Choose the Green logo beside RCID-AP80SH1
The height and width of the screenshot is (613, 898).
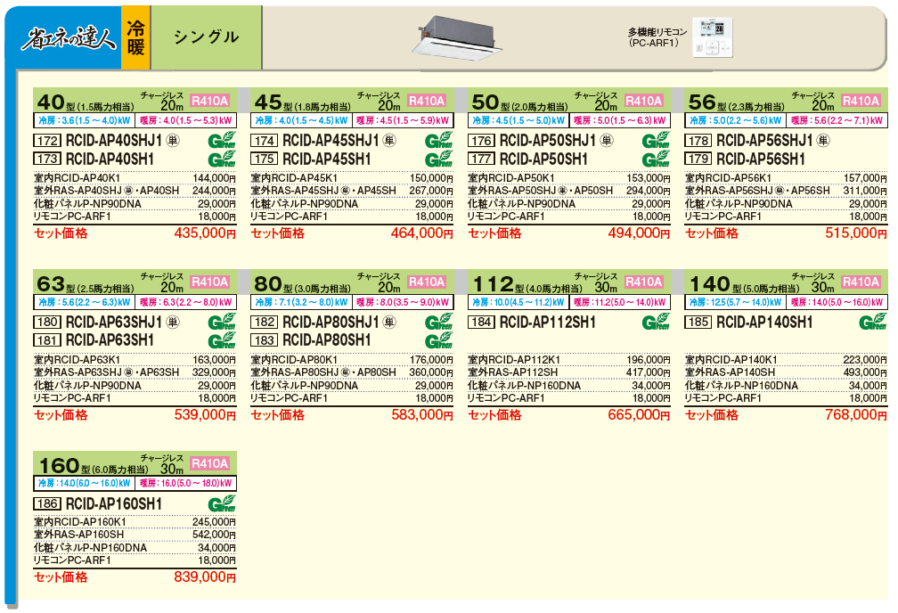click(438, 340)
